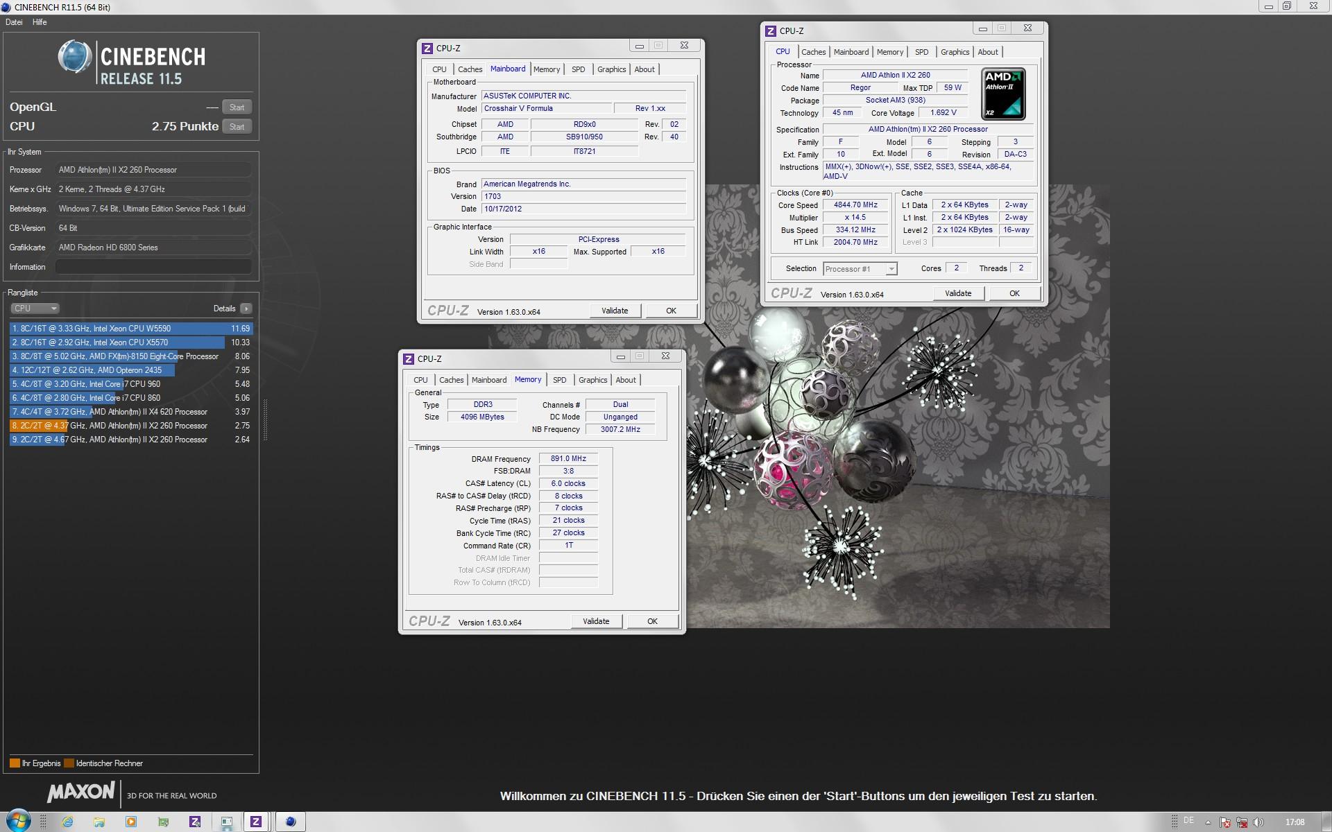The image size is (1332, 832).
Task: Open the volume speaker tray icon
Action: click(x=1259, y=822)
